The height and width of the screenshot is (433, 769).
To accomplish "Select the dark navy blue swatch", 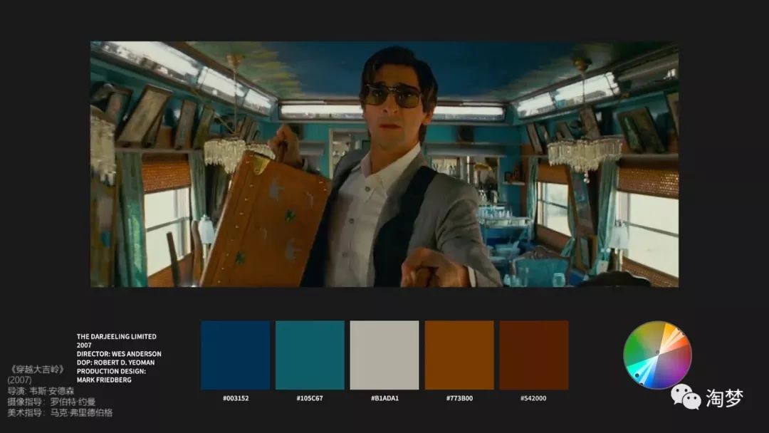I will pos(236,355).
